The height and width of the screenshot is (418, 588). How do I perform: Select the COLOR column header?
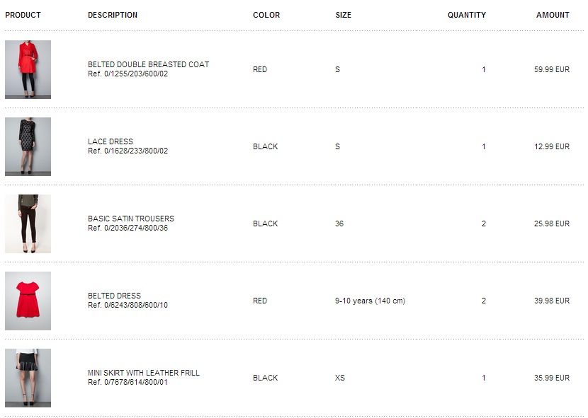click(266, 15)
